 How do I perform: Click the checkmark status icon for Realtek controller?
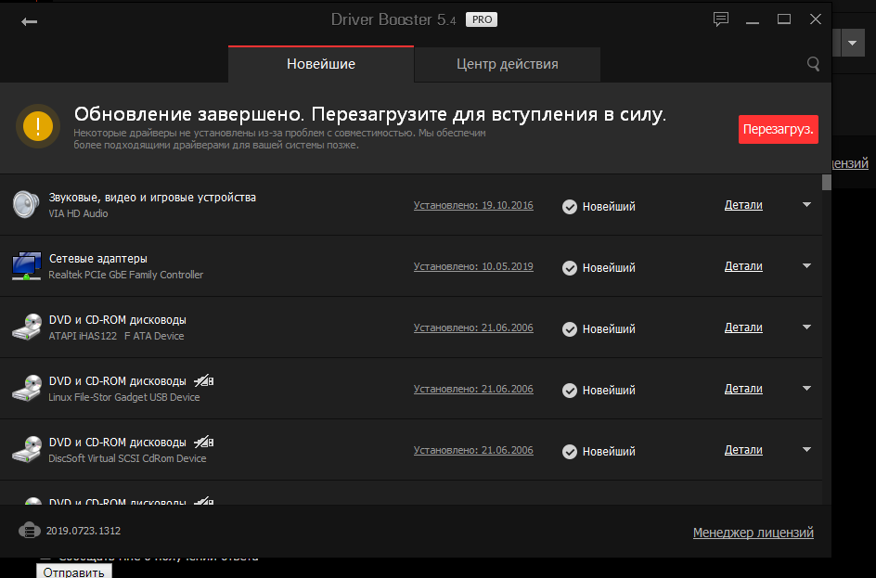569,268
